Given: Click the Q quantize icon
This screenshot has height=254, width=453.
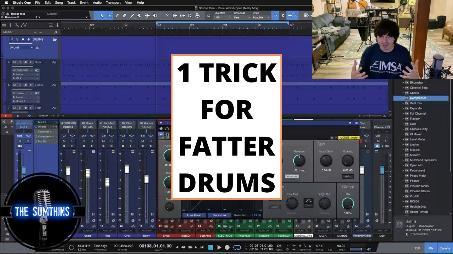Looking at the screenshot, I should [190, 16].
